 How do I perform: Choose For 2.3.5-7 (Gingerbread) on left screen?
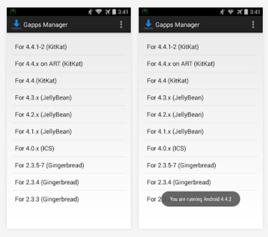[69, 165]
